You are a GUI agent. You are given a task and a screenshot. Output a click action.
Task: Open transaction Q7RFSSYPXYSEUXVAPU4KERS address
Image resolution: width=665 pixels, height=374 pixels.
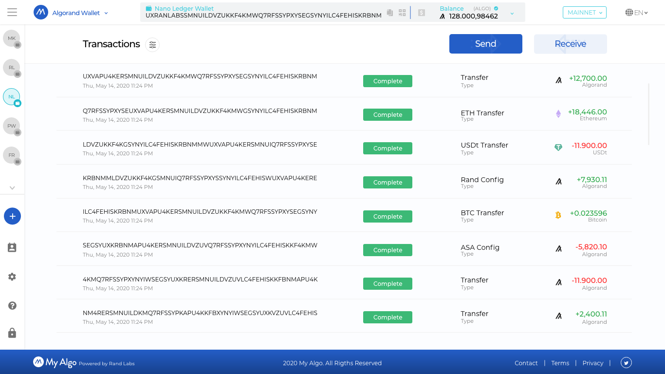coord(200,111)
